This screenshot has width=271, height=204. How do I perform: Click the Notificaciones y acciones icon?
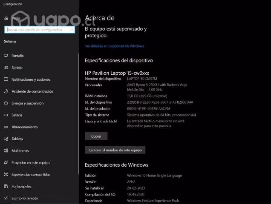[6, 79]
